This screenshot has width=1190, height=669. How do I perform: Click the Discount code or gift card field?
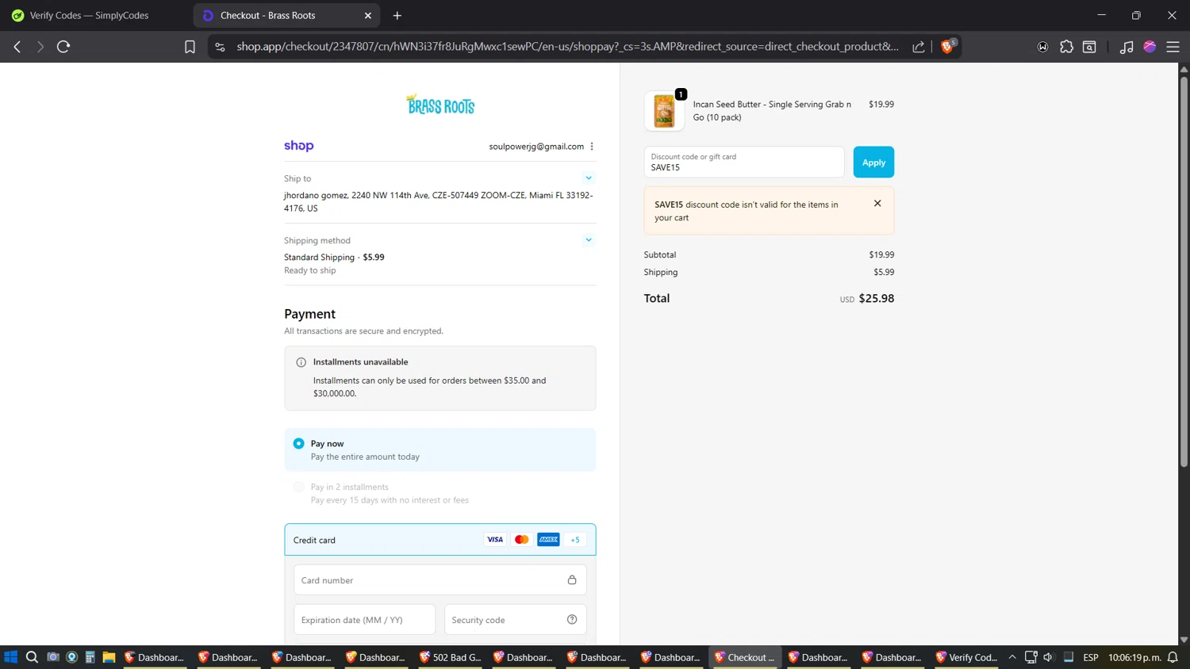(x=744, y=162)
